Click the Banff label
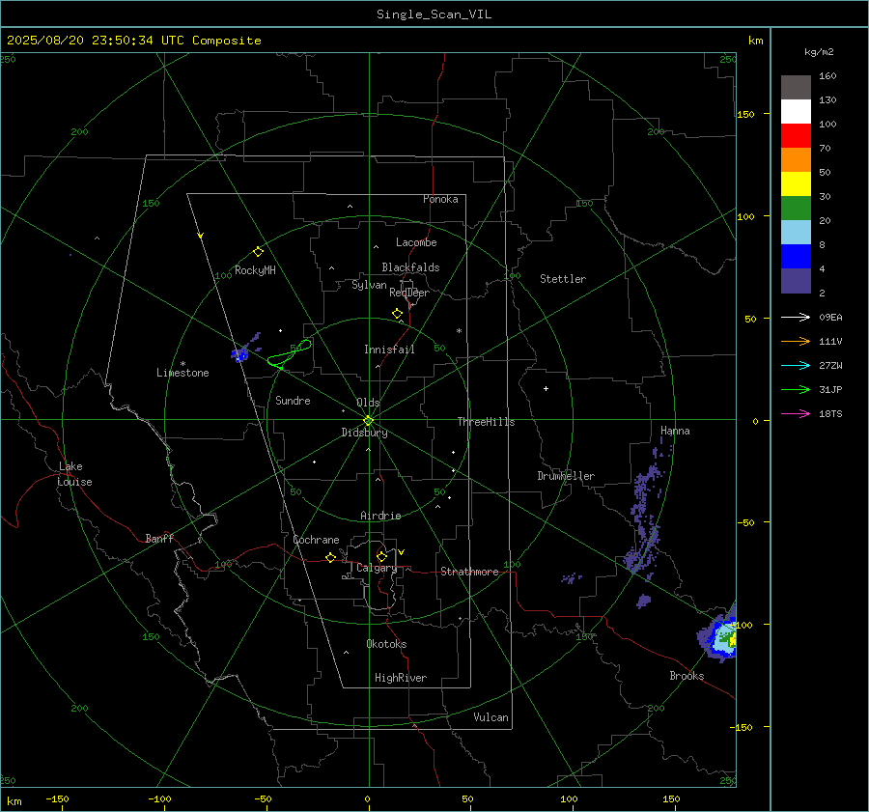Viewport: 869px width, 812px height. point(159,538)
